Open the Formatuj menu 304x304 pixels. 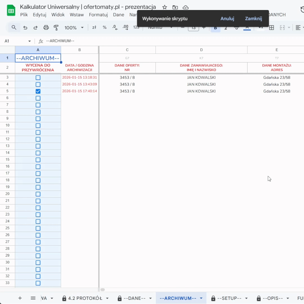pos(99,15)
